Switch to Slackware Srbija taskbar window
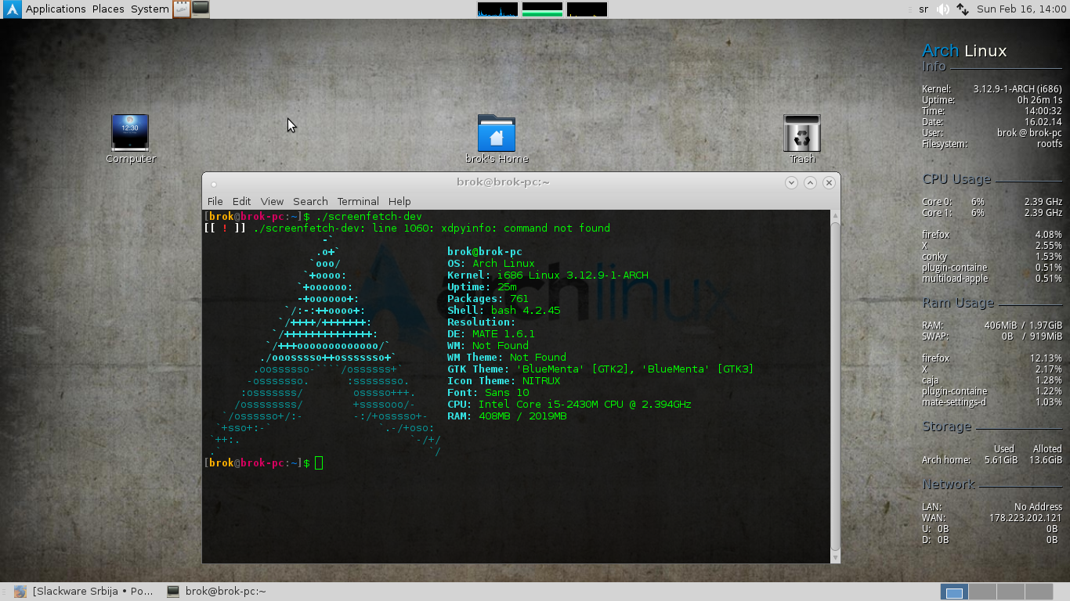 (85, 592)
